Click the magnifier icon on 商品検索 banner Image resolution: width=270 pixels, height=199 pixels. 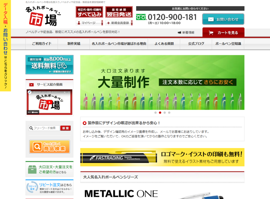pyautogui.click(x=38, y=147)
